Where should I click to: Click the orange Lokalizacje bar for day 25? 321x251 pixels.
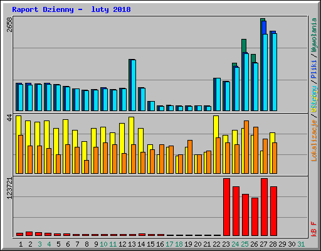pos(246,147)
